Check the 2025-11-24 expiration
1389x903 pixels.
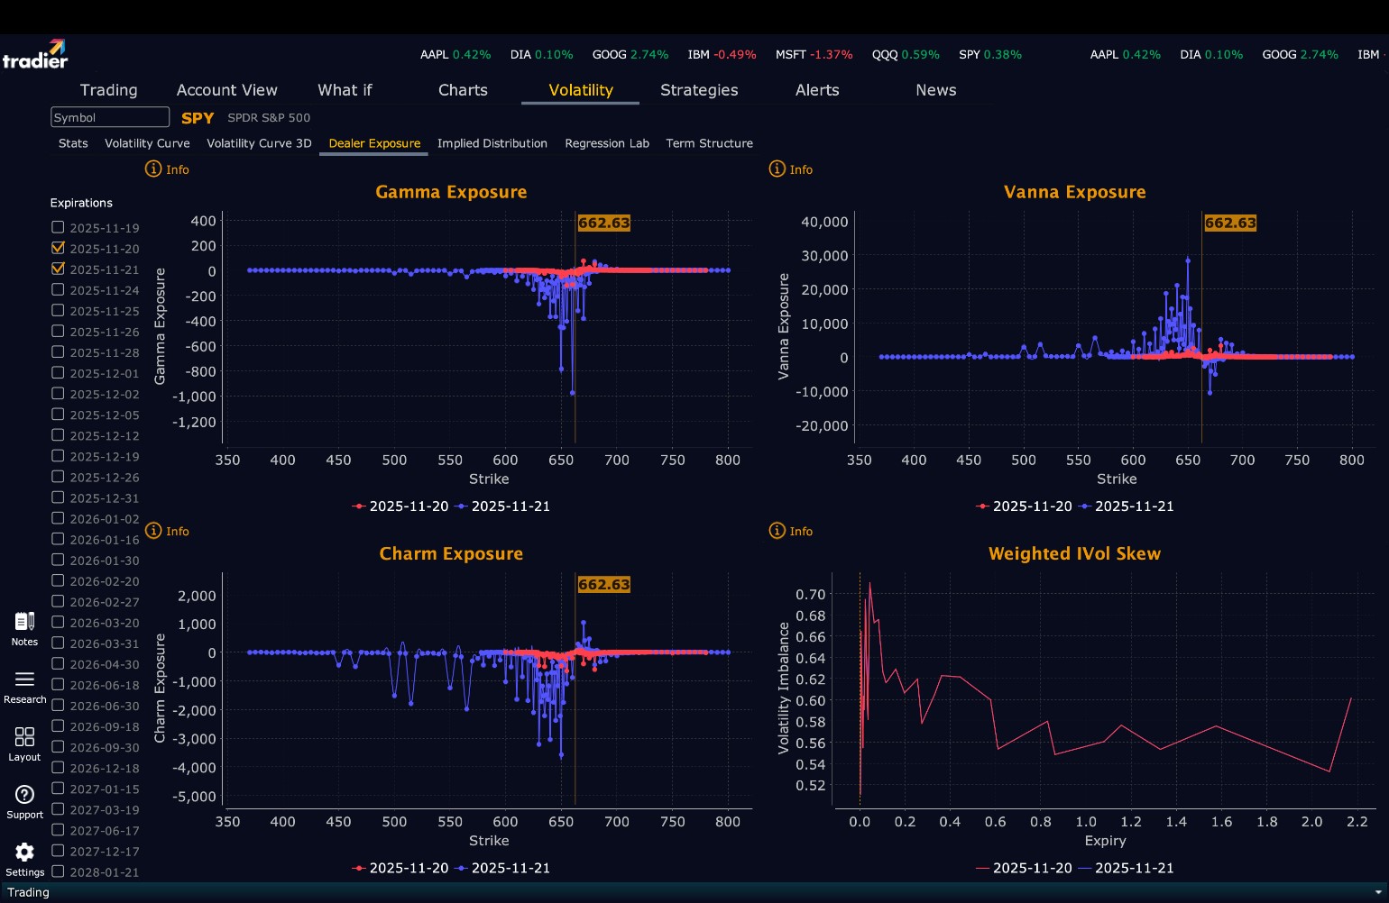pos(58,289)
